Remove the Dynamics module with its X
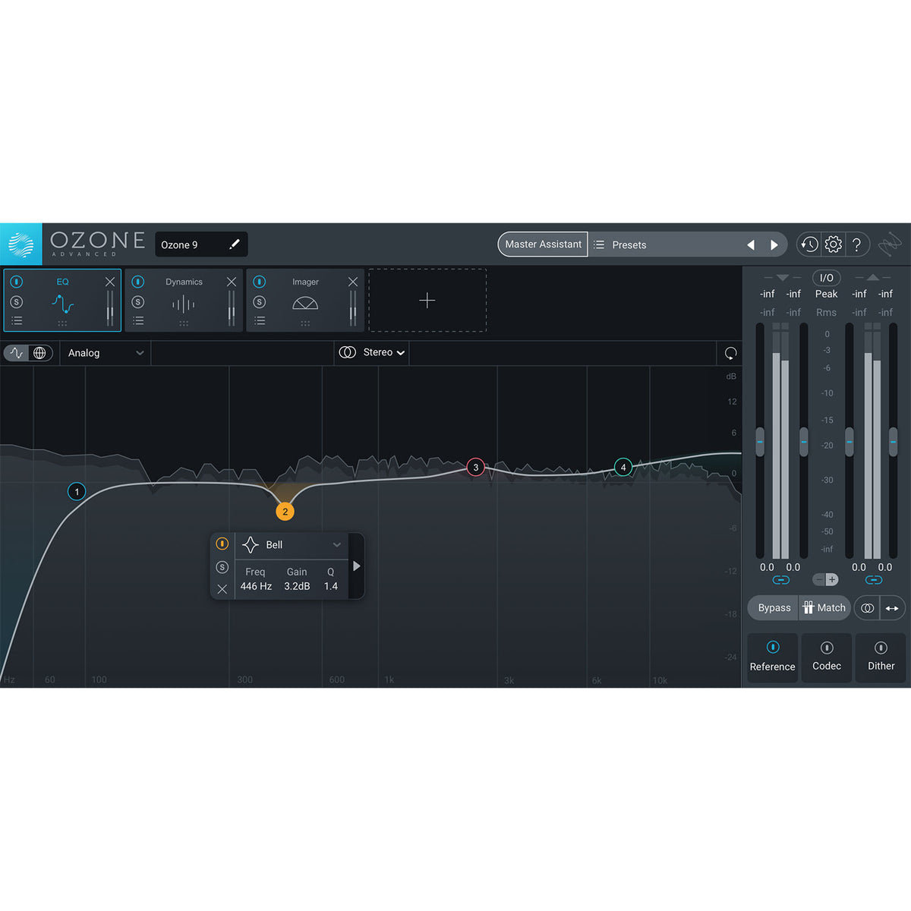 232,282
